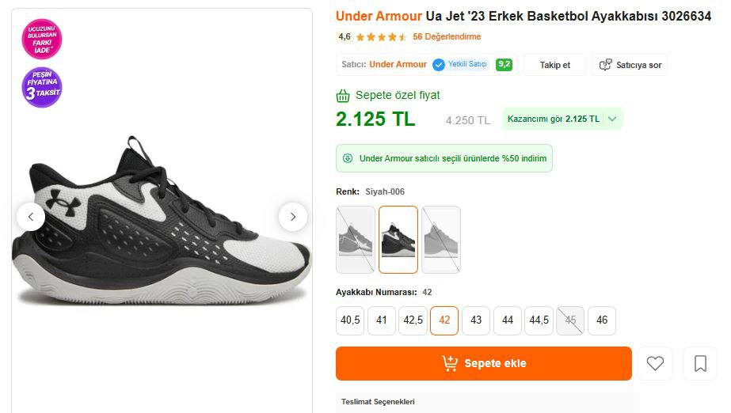Show previous product image arrow
Viewport: 731px width, 413px height.
pos(31,217)
